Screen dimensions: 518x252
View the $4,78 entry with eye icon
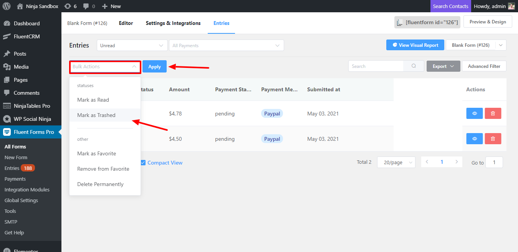[x=475, y=114]
